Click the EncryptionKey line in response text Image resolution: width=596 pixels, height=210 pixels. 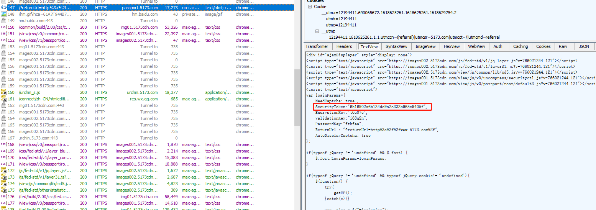coord(341,113)
